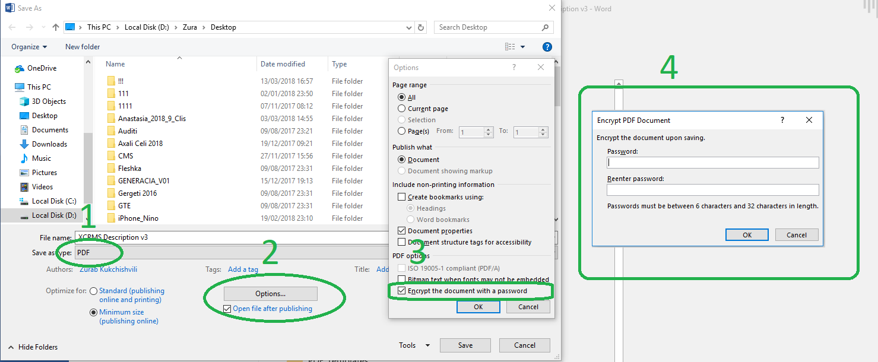The width and height of the screenshot is (878, 362).
Task: Enable Create bookmarks using checkbox
Action: pos(402,197)
